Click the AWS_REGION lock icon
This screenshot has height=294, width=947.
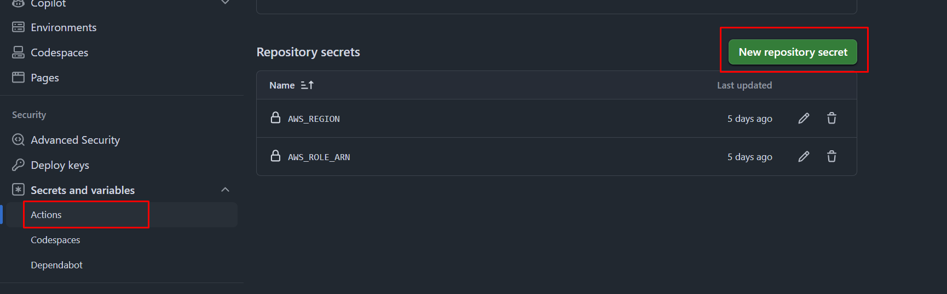(x=276, y=118)
